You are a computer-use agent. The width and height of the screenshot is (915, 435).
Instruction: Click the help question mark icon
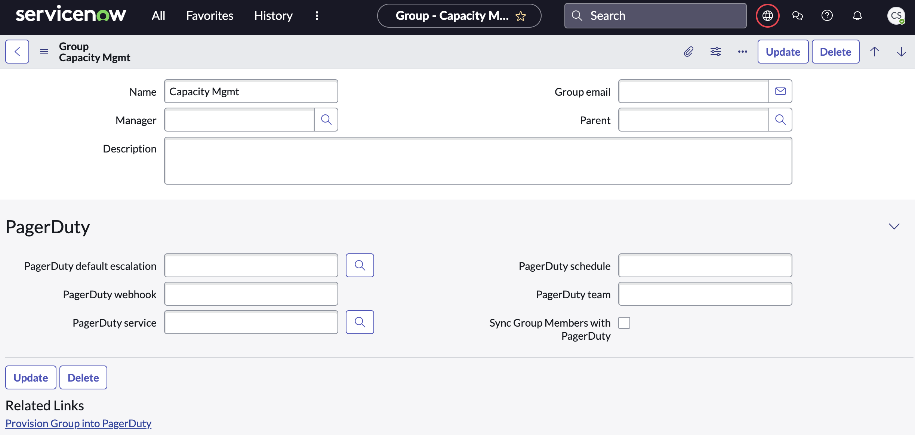[828, 16]
